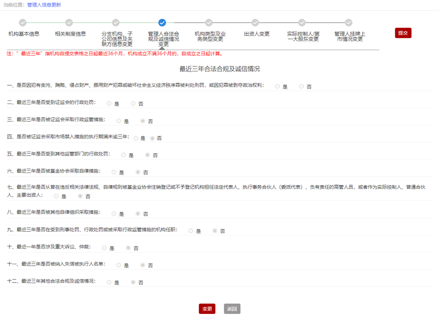Select 否 for question 十二 其他合法合规情况
Image resolution: width=439 pixels, height=317 pixels.
tap(133, 283)
